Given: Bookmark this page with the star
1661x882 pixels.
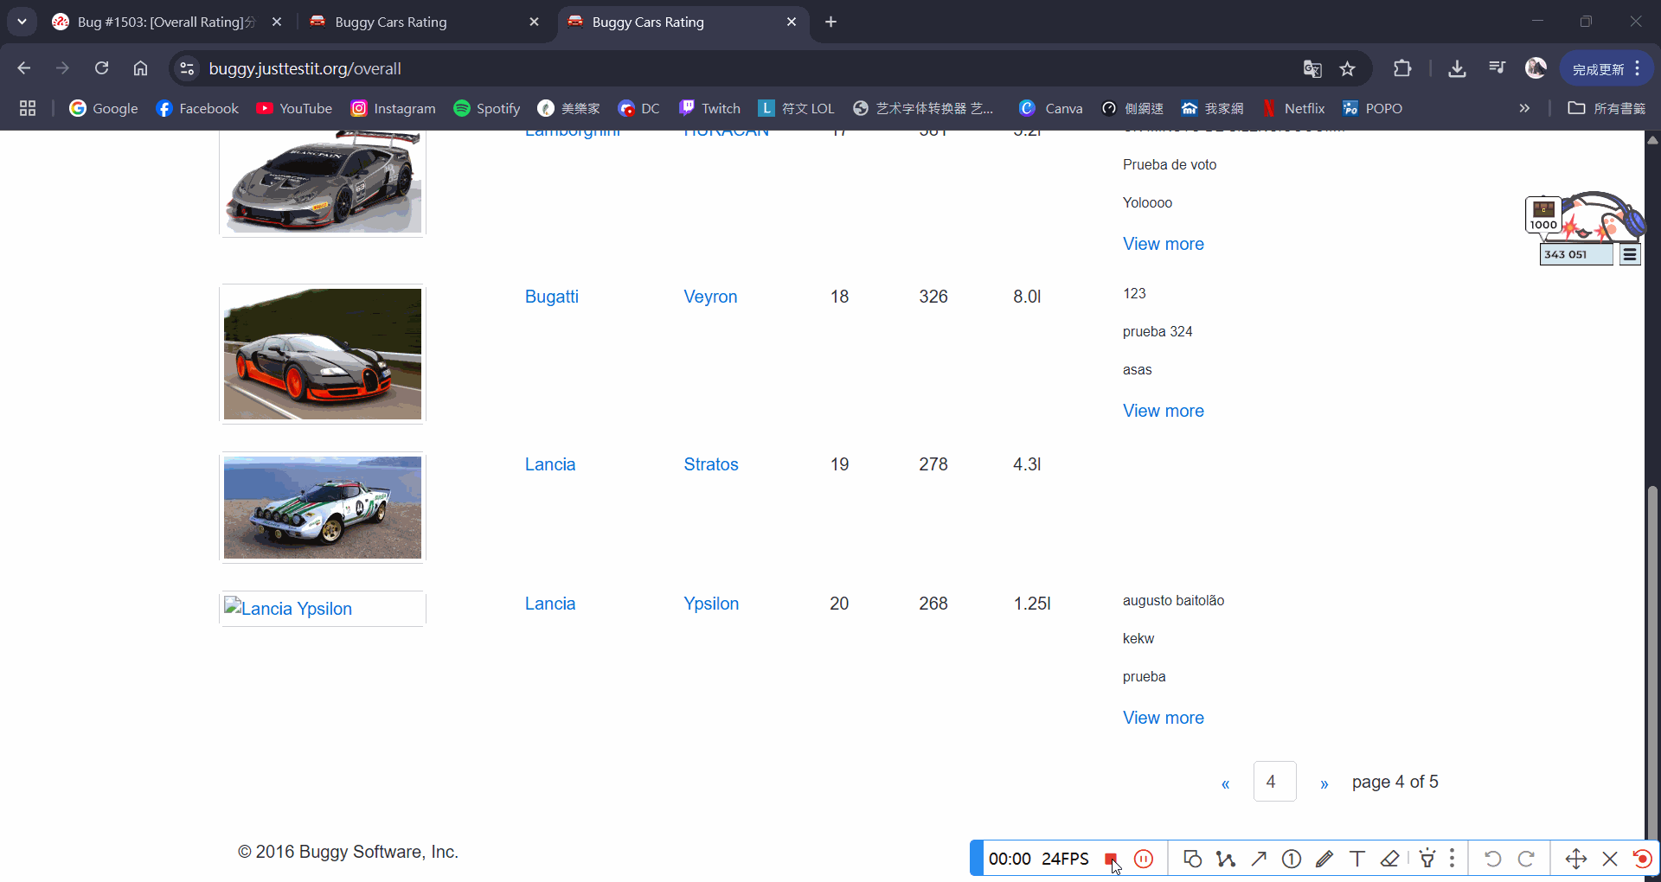Looking at the screenshot, I should pyautogui.click(x=1348, y=69).
